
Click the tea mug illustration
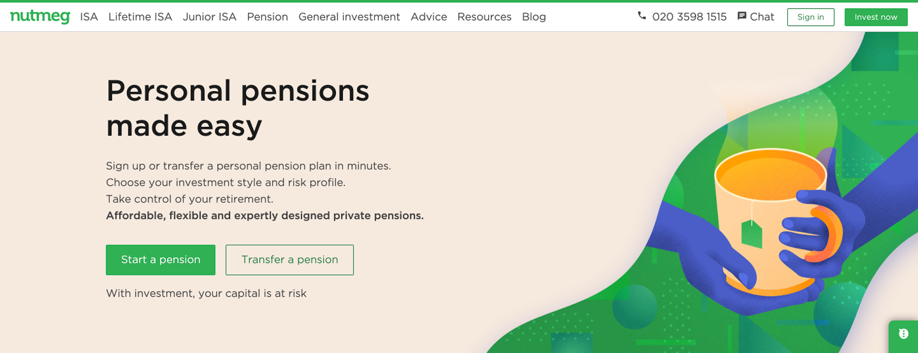(x=770, y=220)
